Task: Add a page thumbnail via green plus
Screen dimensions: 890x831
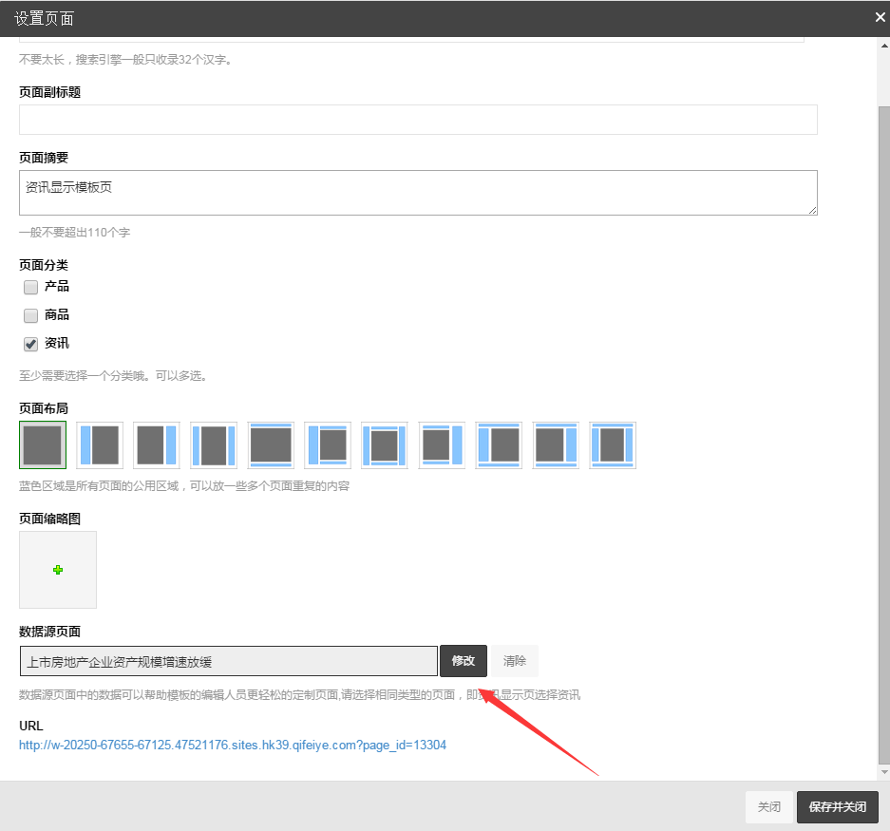Action: (x=58, y=570)
